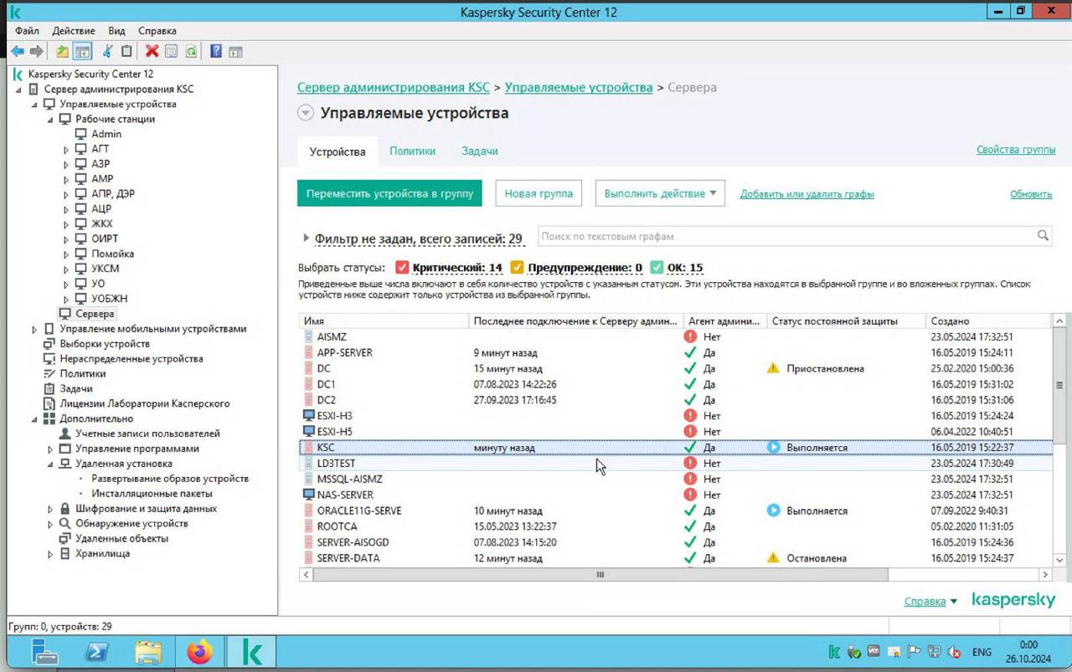Click the VMware tools tray icon
The image size is (1072, 672).
[874, 652]
